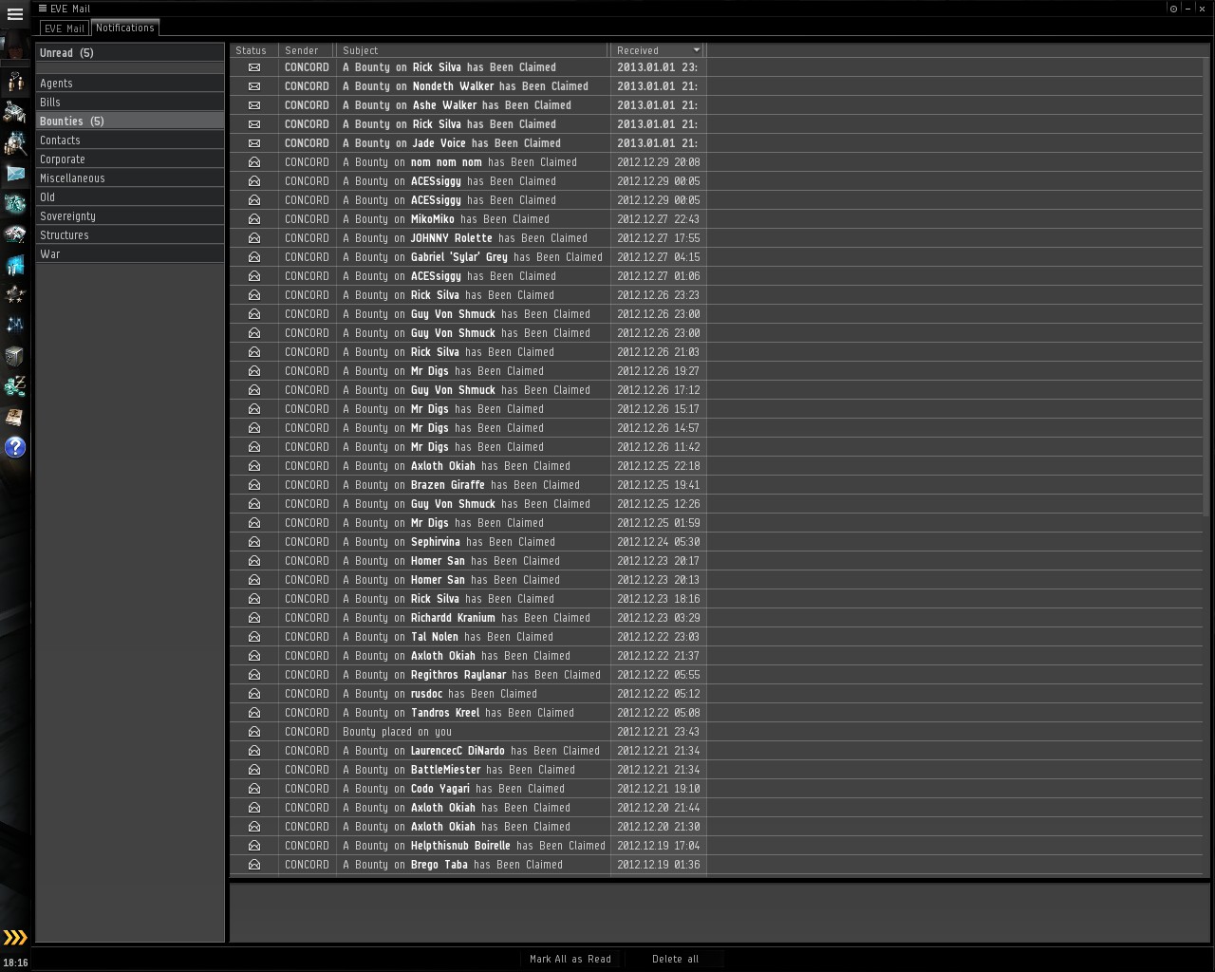Click CONCORD sender in the Codo Yagari row
Viewport: 1215px width, 972px height.
pyautogui.click(x=307, y=789)
